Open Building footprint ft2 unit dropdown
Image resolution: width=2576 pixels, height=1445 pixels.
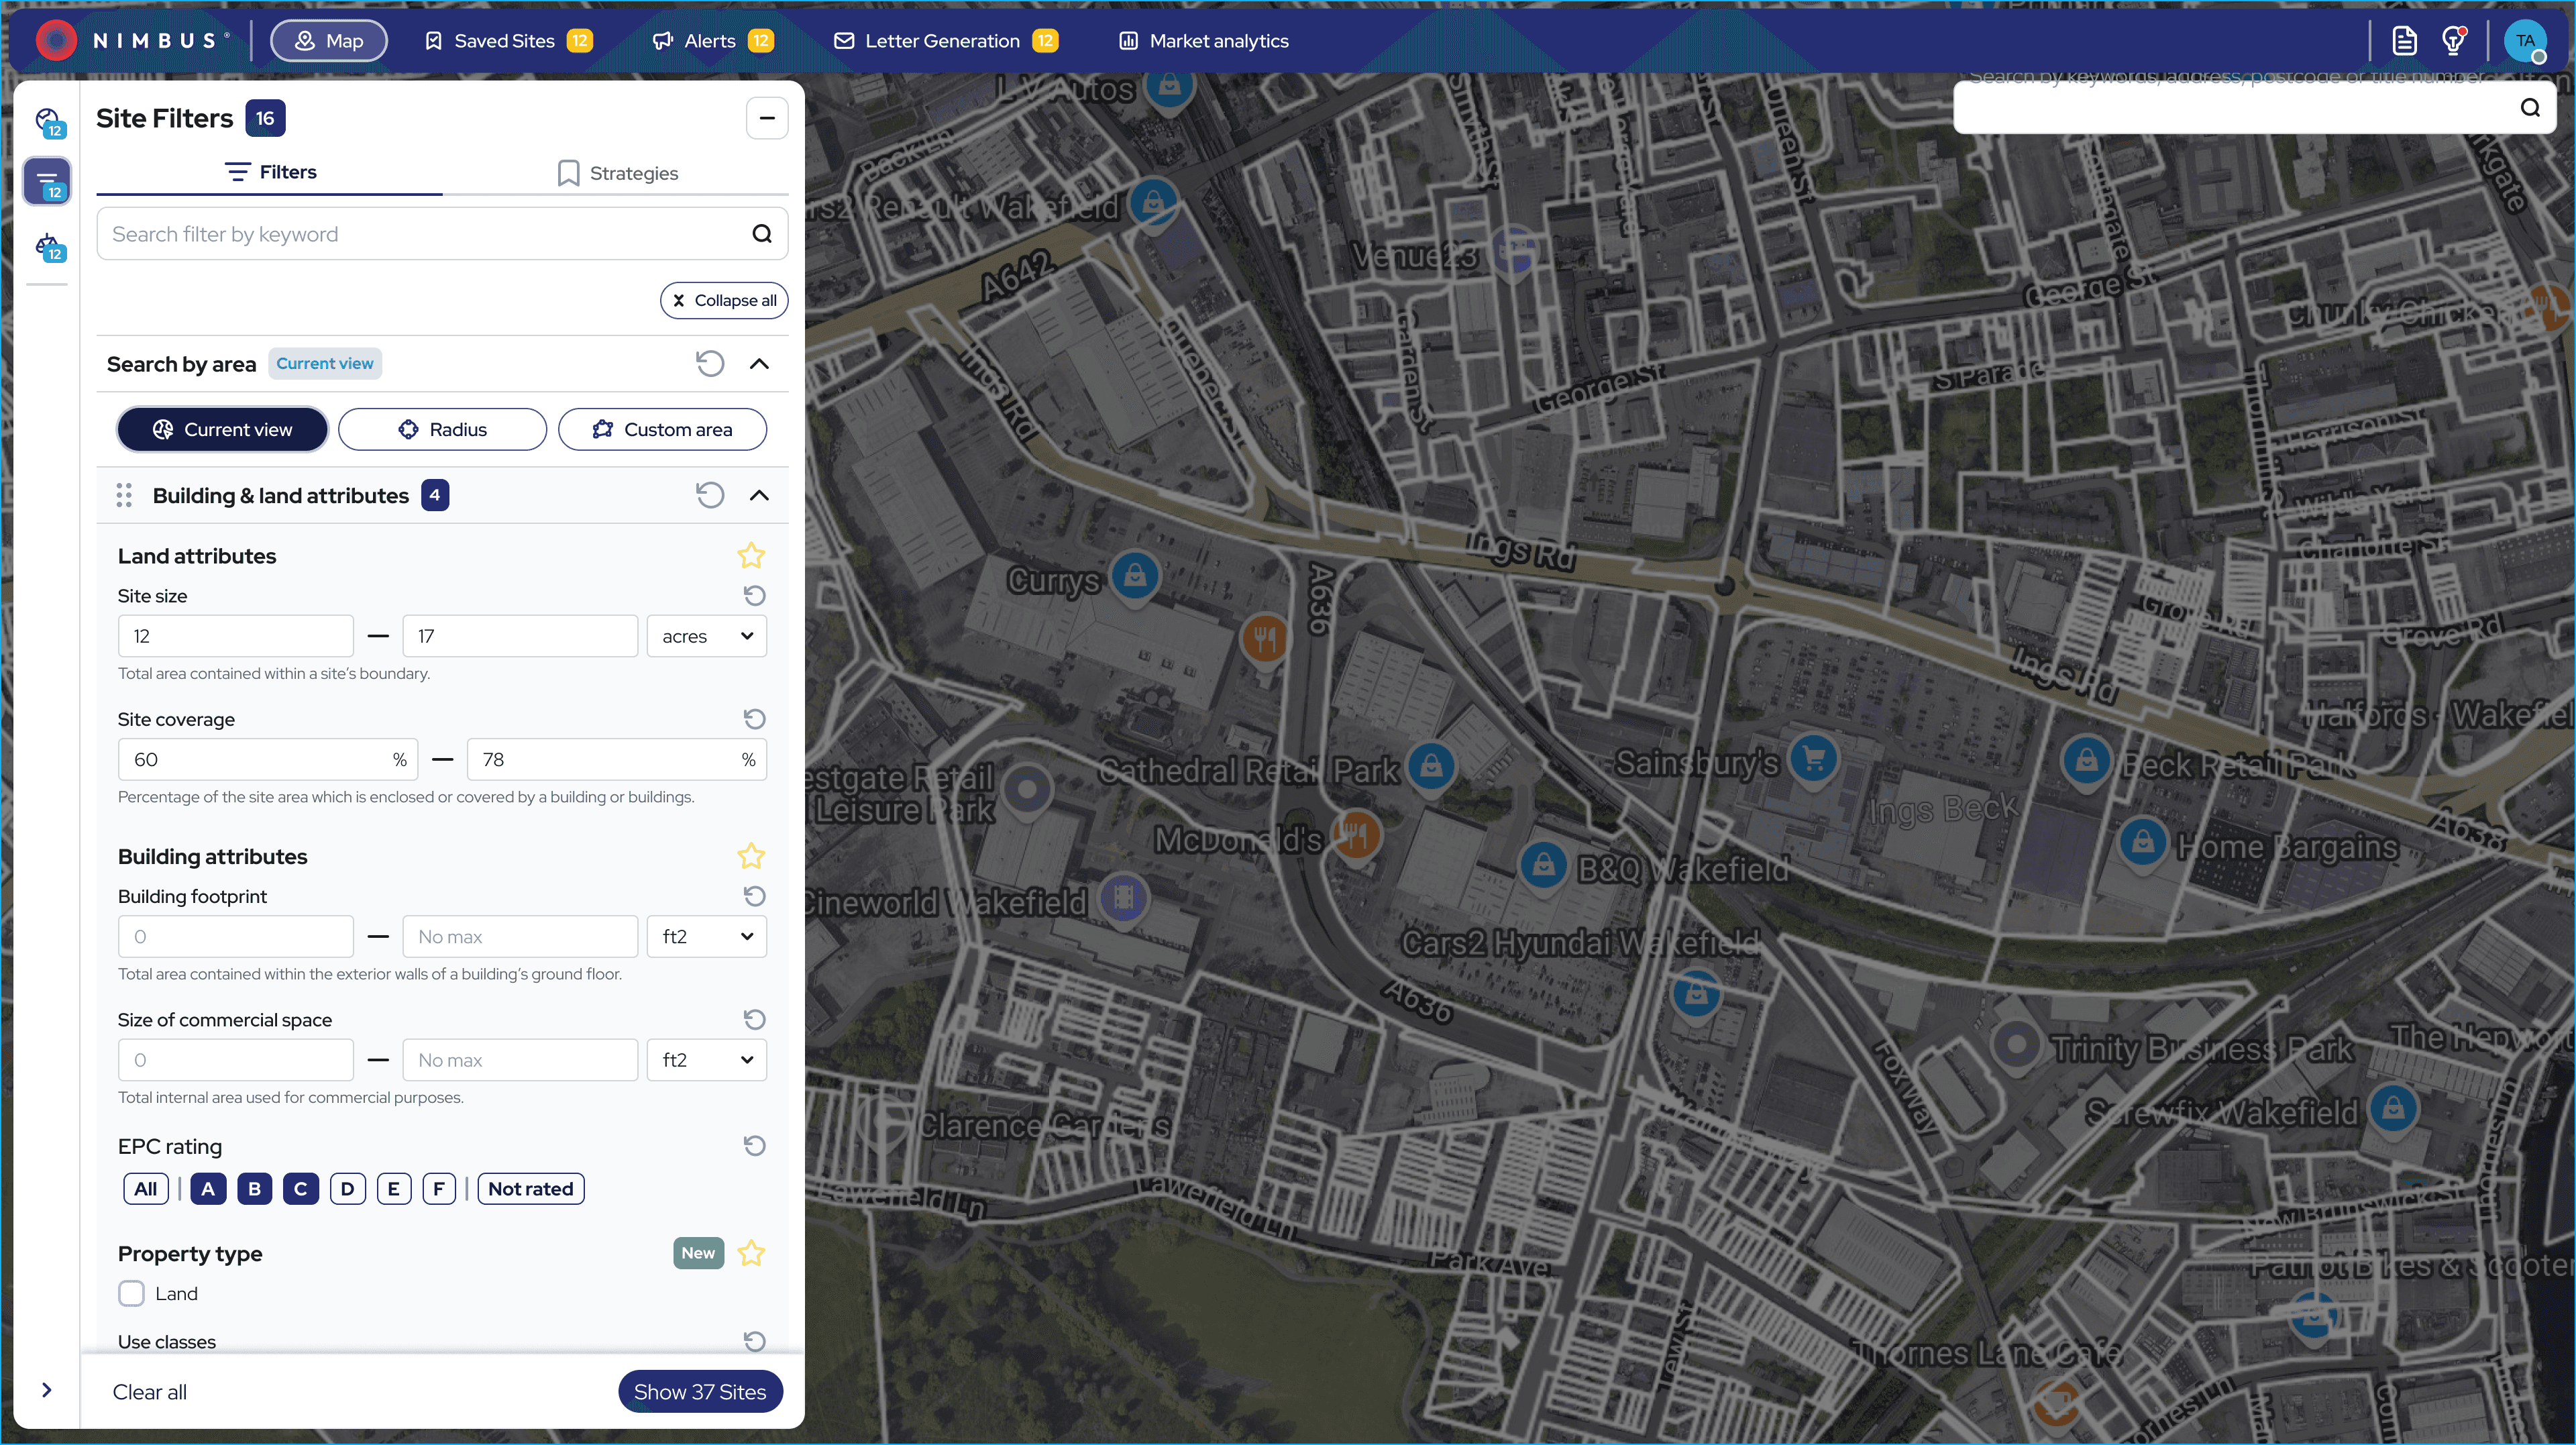click(706, 936)
